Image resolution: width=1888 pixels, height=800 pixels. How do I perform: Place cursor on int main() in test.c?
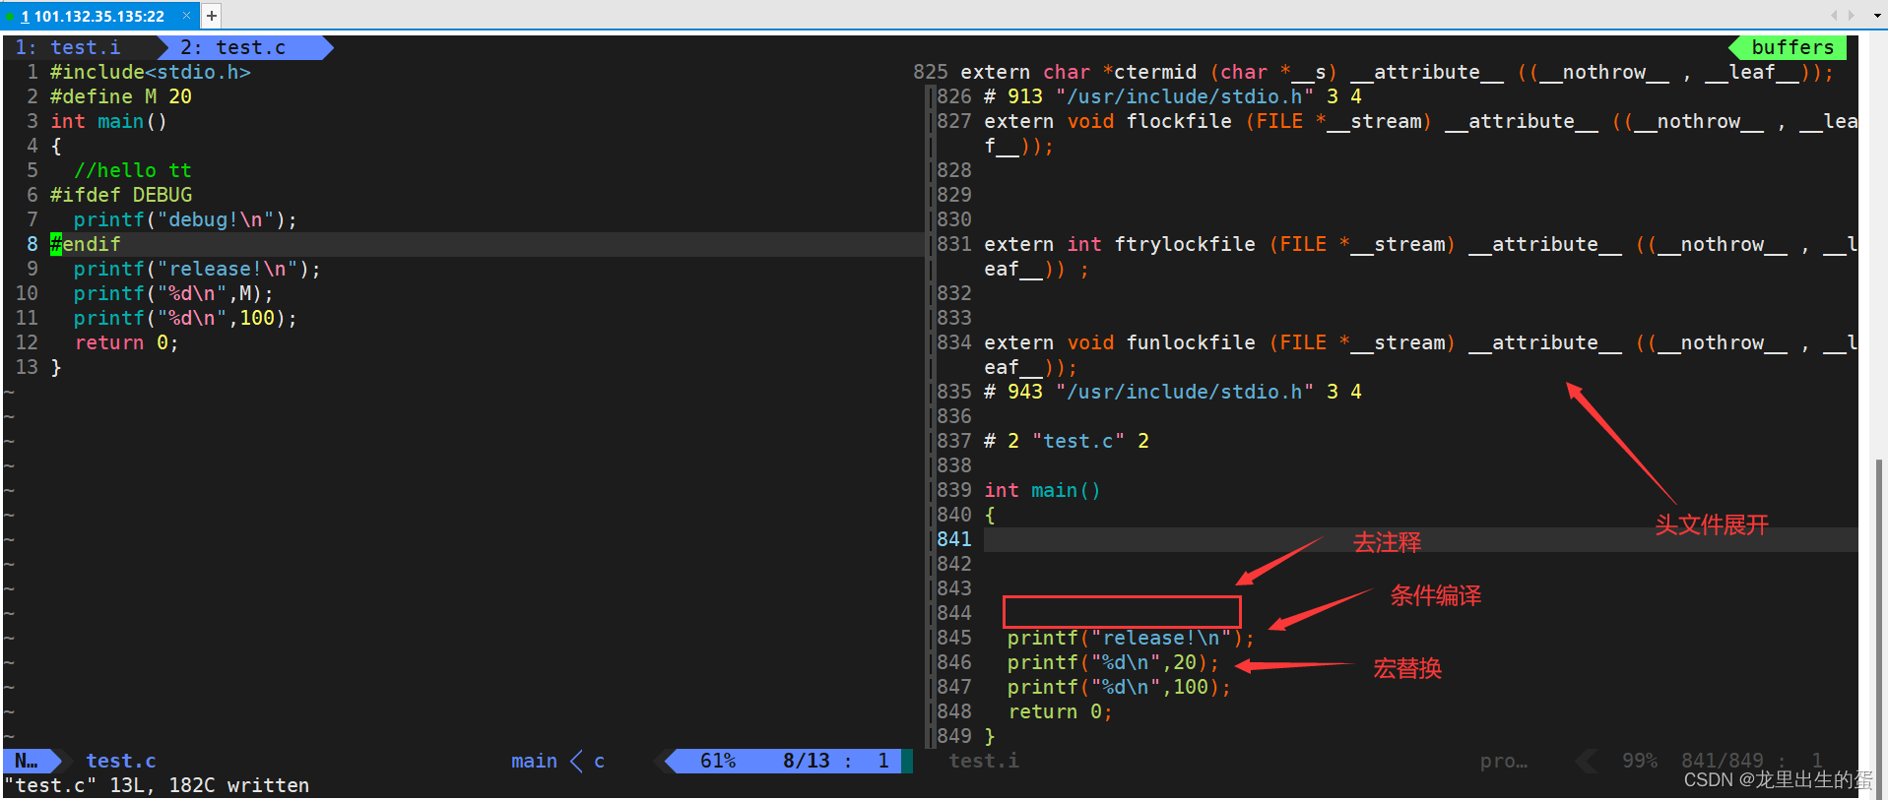tap(108, 121)
